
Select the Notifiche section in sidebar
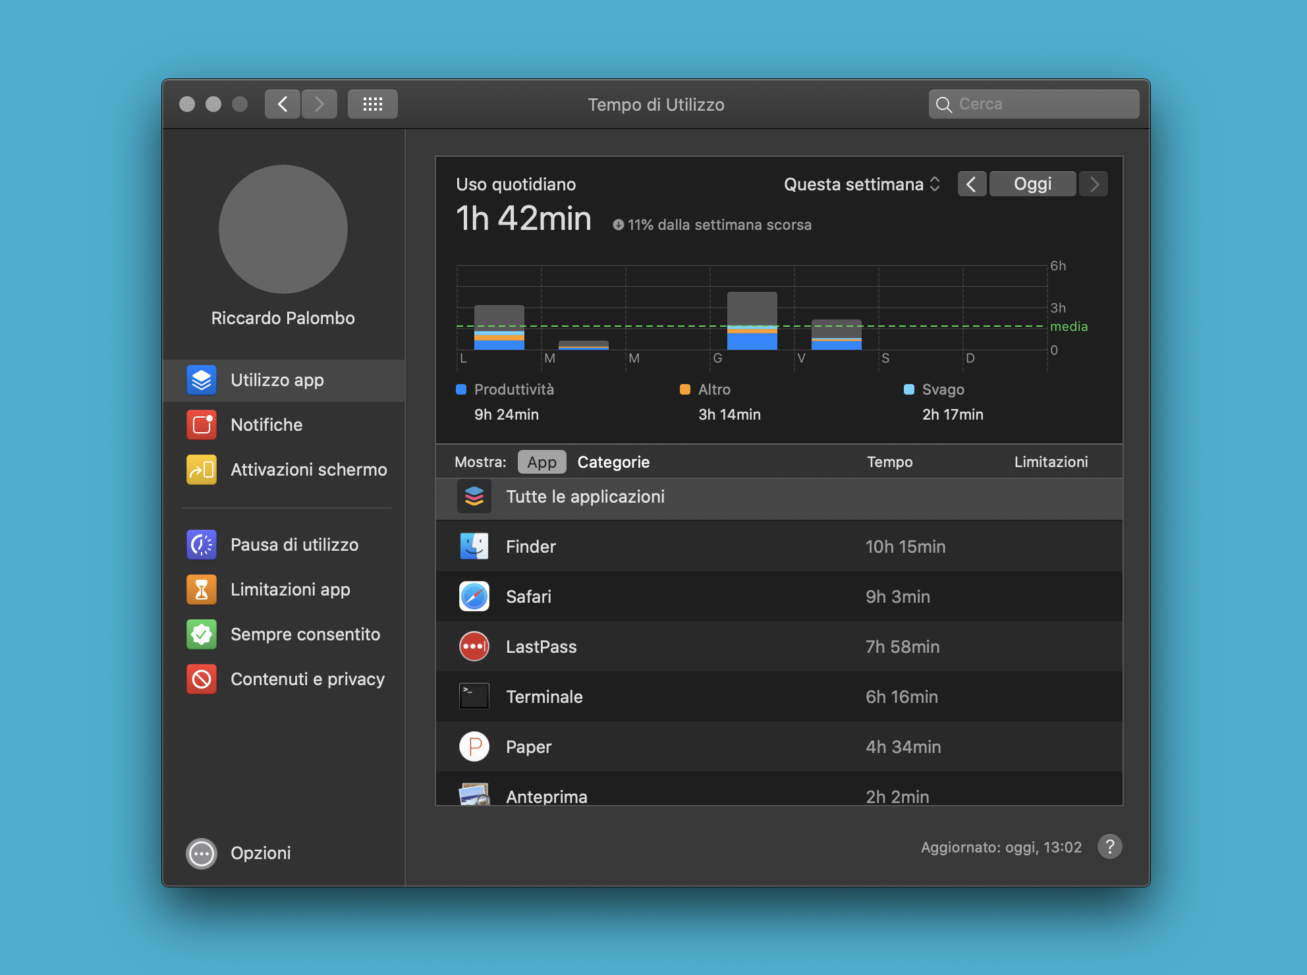click(x=265, y=425)
